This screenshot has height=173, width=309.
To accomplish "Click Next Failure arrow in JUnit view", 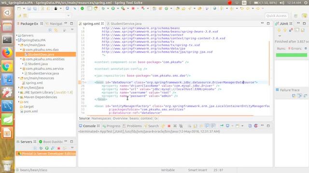I will coord(279,30).
